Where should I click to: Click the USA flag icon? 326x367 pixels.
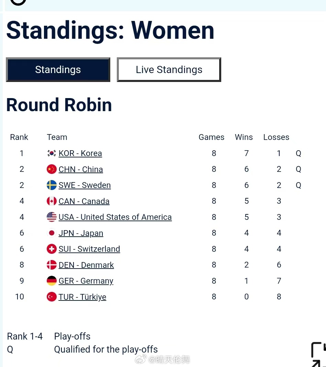pyautogui.click(x=52, y=217)
